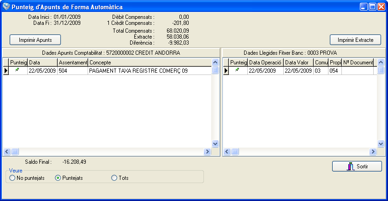Click the left grid horizontal scrollbar thumb
The image size is (388, 201).
click(15, 152)
